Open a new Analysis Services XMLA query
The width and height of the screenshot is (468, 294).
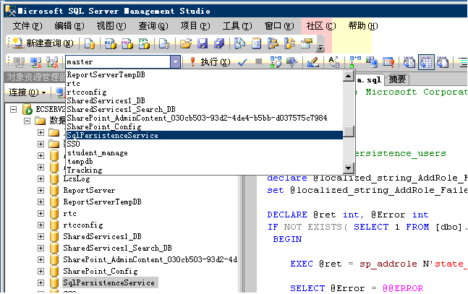(143, 44)
